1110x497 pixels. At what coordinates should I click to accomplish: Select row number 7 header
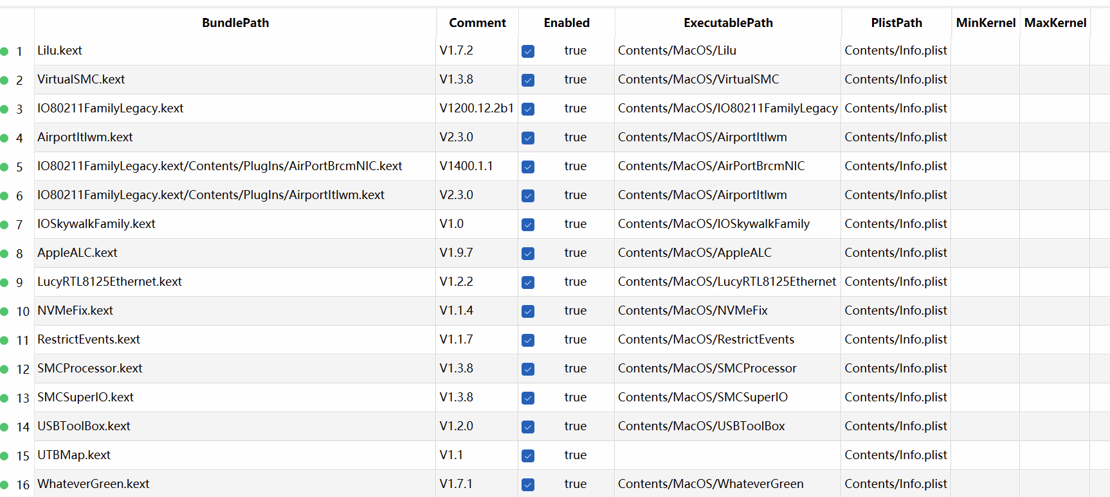pyautogui.click(x=19, y=225)
